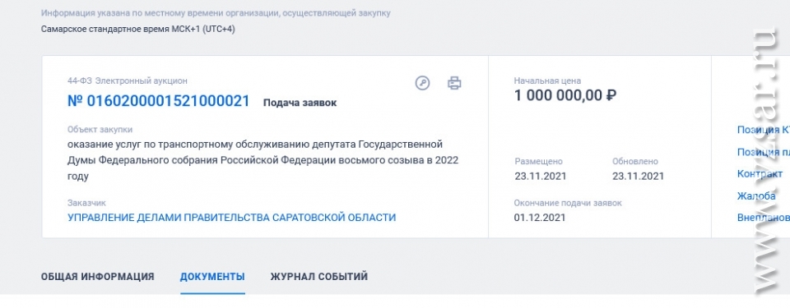Open the first Позиция link in the right panel
The width and height of the screenshot is (790, 308).
coord(764,129)
